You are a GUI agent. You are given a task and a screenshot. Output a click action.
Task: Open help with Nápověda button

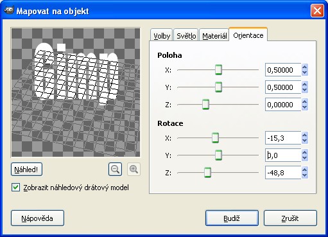(x=37, y=218)
